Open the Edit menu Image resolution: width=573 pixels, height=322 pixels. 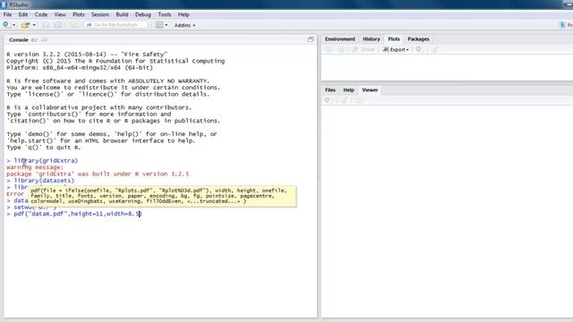pos(23,14)
